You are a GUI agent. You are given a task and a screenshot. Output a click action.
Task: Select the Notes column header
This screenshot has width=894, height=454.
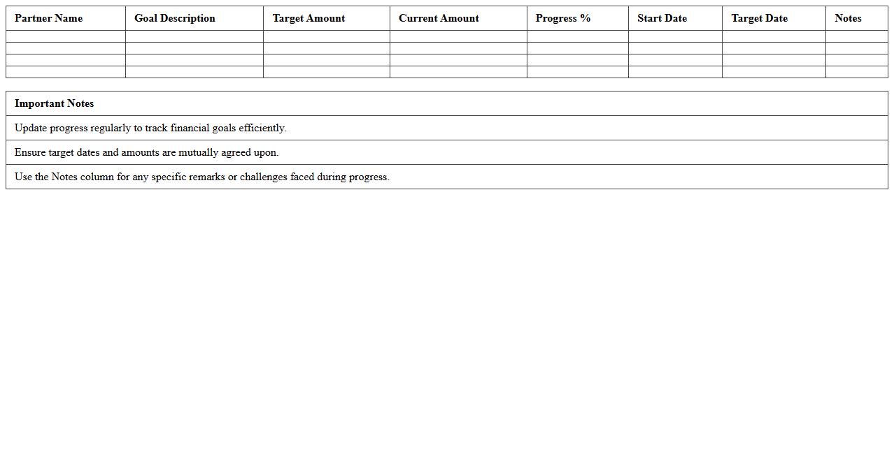pyautogui.click(x=848, y=18)
